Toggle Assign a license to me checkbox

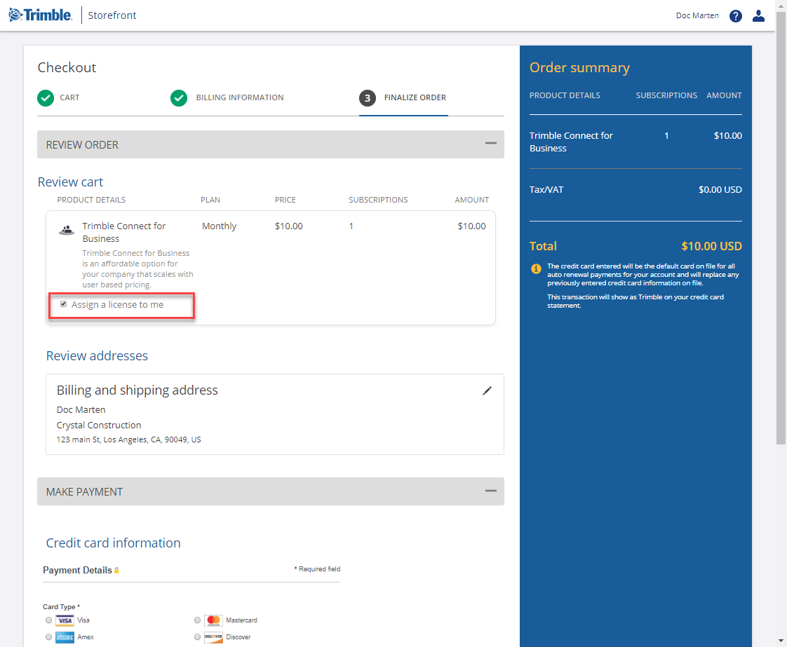pos(63,304)
